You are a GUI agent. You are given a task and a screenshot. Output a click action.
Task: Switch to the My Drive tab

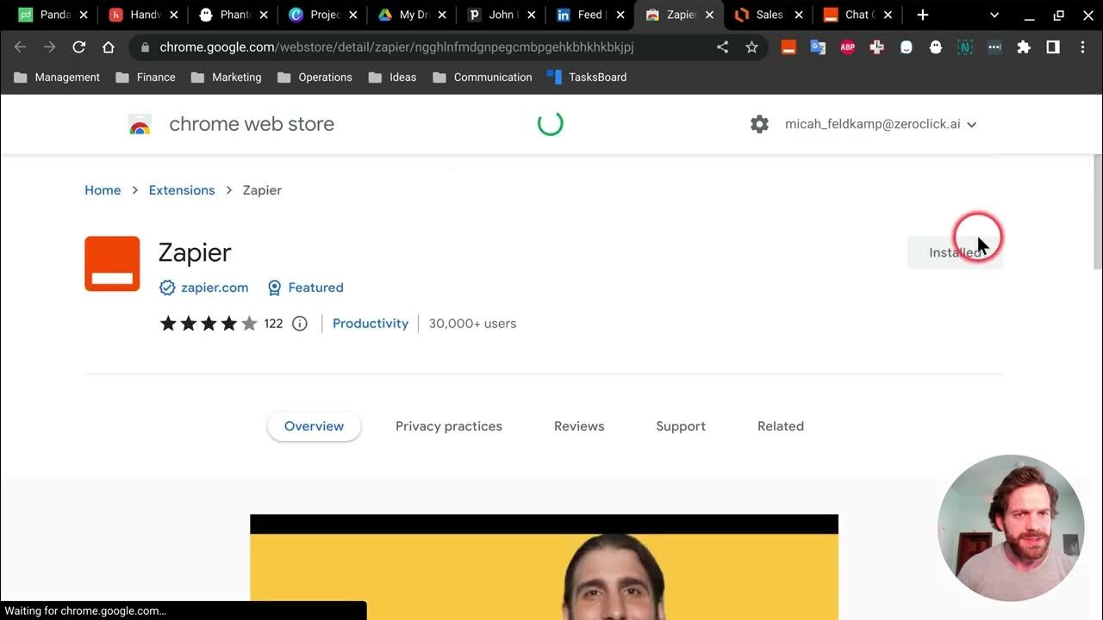point(412,15)
